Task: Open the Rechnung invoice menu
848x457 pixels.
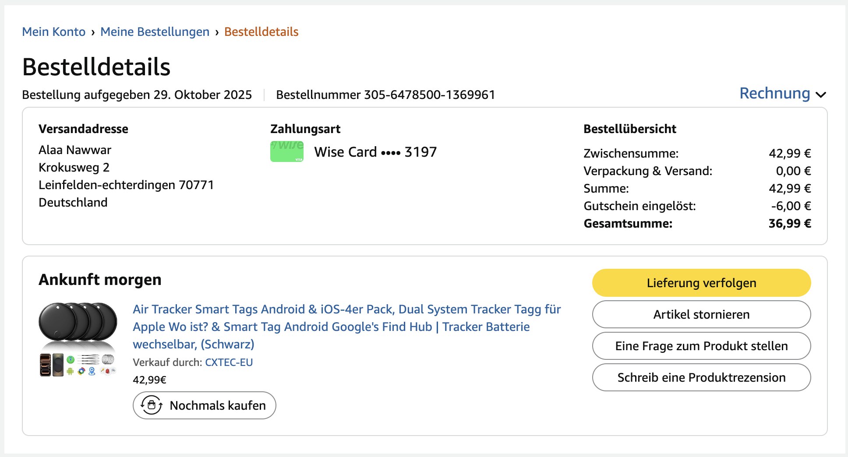Action: coord(774,94)
